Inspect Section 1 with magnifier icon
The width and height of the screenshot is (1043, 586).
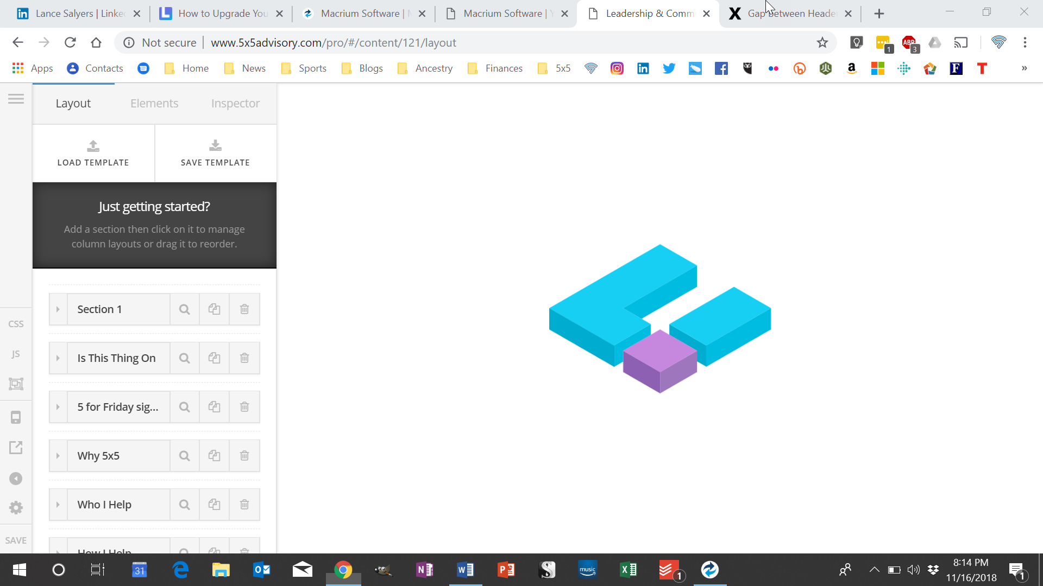pos(185,309)
